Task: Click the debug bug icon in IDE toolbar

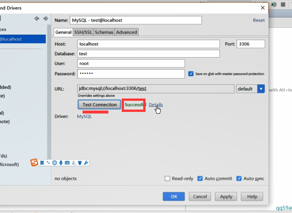Action: [274, 5]
